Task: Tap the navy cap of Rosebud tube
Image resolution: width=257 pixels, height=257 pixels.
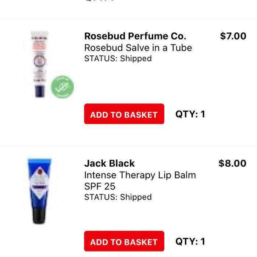Action: click(39, 91)
